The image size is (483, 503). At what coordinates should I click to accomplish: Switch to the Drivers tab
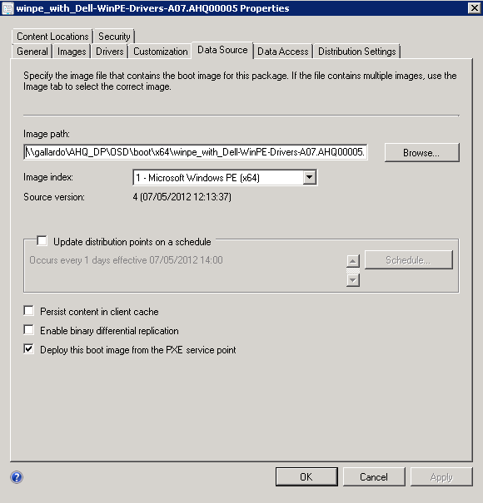(x=110, y=52)
